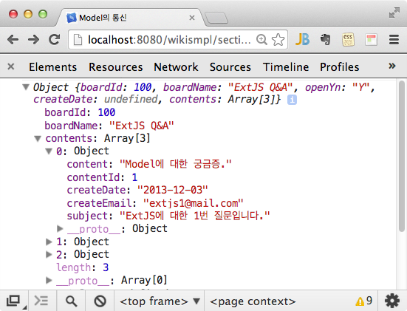Reload the page with the refresh icon
407x311 pixels.
(55, 40)
